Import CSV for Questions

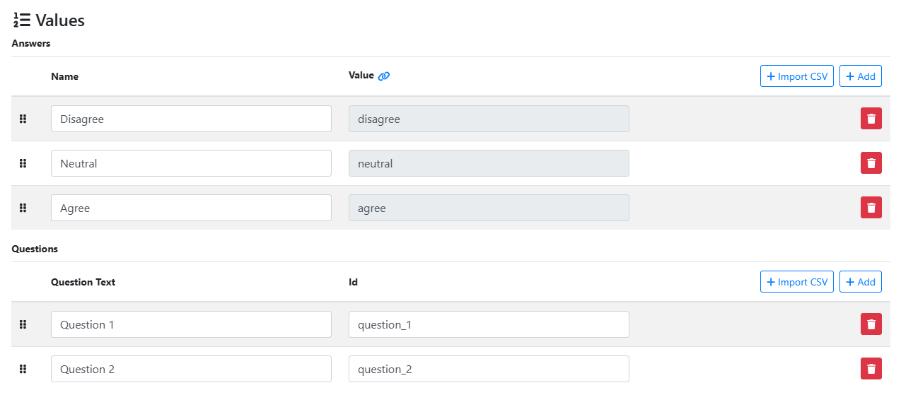[x=797, y=282]
